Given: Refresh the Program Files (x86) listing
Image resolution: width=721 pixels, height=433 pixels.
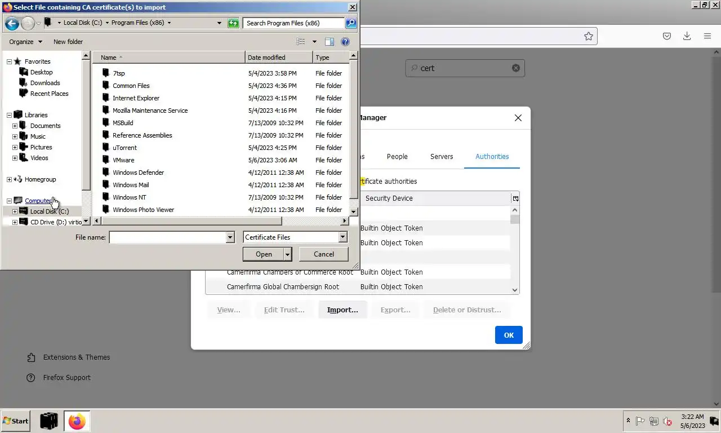Looking at the screenshot, I should click(233, 23).
